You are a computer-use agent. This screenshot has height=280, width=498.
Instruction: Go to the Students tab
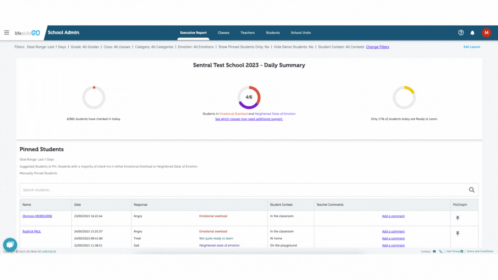pos(272,33)
